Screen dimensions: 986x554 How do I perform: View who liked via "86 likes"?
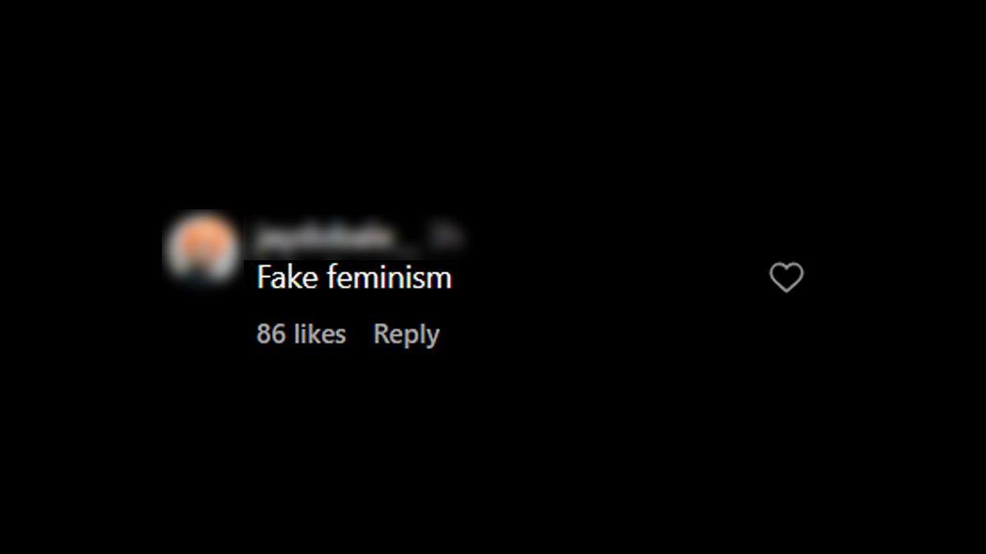click(301, 334)
